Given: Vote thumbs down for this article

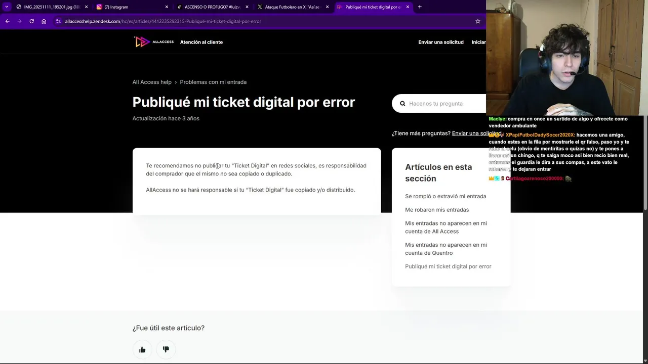Looking at the screenshot, I should (166, 349).
